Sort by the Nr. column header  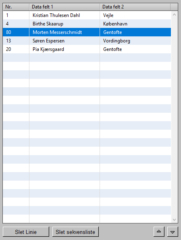tap(16, 7)
